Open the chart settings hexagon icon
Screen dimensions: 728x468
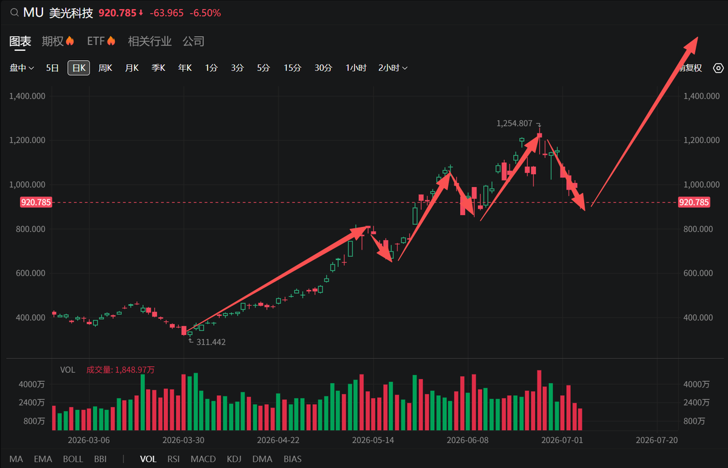tap(718, 68)
